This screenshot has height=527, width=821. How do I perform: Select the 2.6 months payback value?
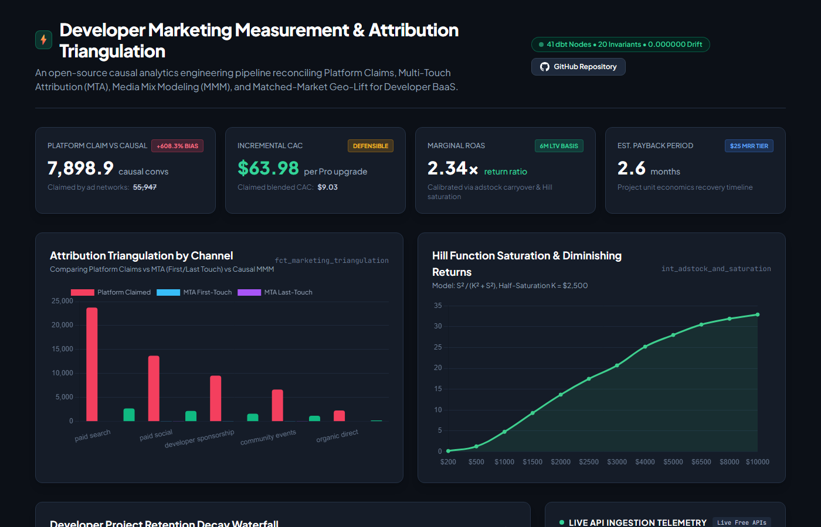[632, 169]
